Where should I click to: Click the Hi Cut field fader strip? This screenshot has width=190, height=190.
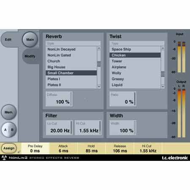coord(100,128)
